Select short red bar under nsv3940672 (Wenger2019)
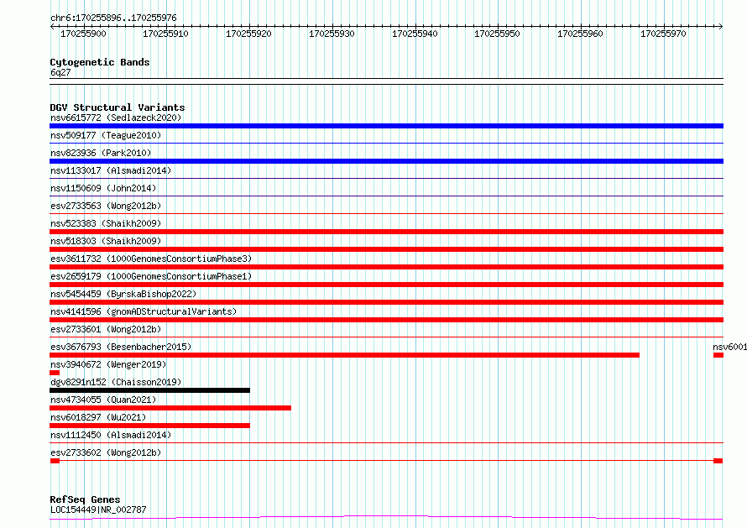The height and width of the screenshot is (528, 747). coord(55,373)
